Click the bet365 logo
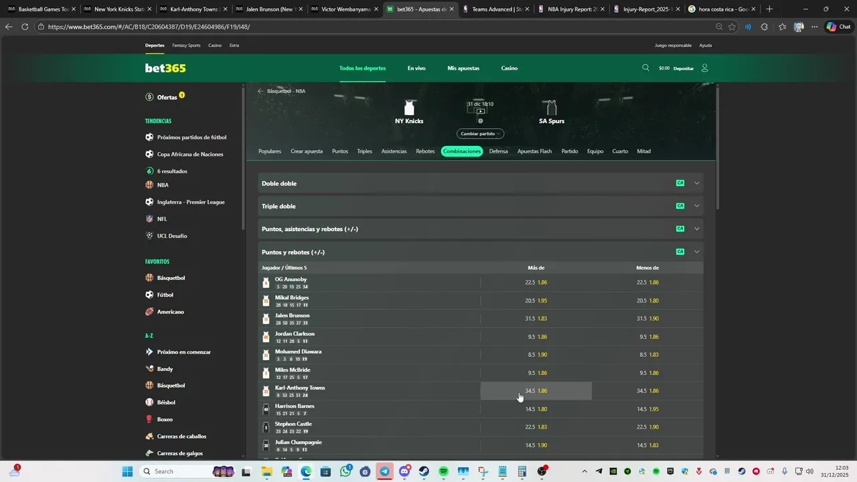 (165, 68)
